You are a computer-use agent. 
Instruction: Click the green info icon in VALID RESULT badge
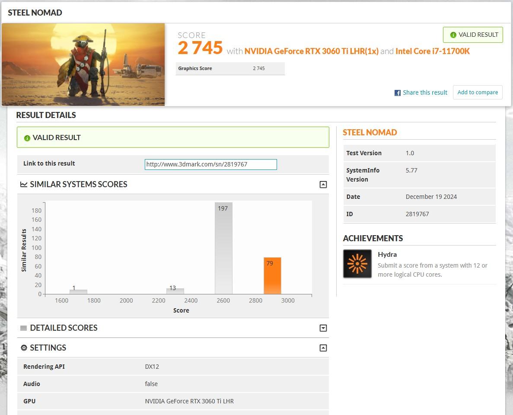tap(453, 35)
